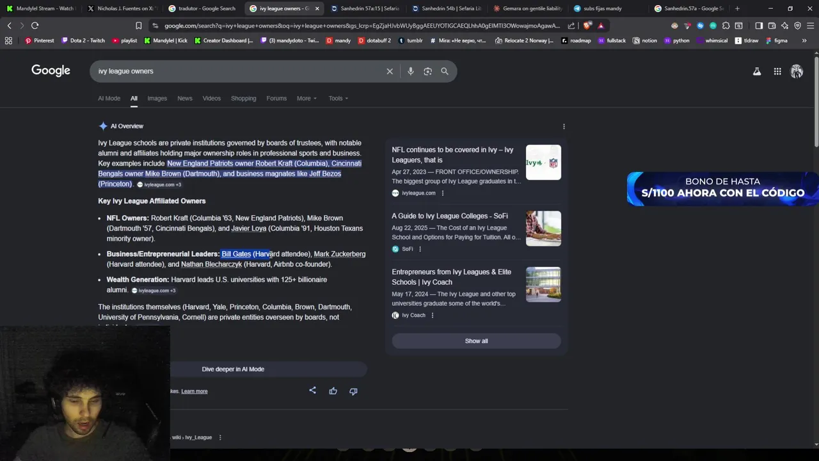
Task: Open three-dot menu next to Ivy Coach source
Action: pyautogui.click(x=432, y=315)
